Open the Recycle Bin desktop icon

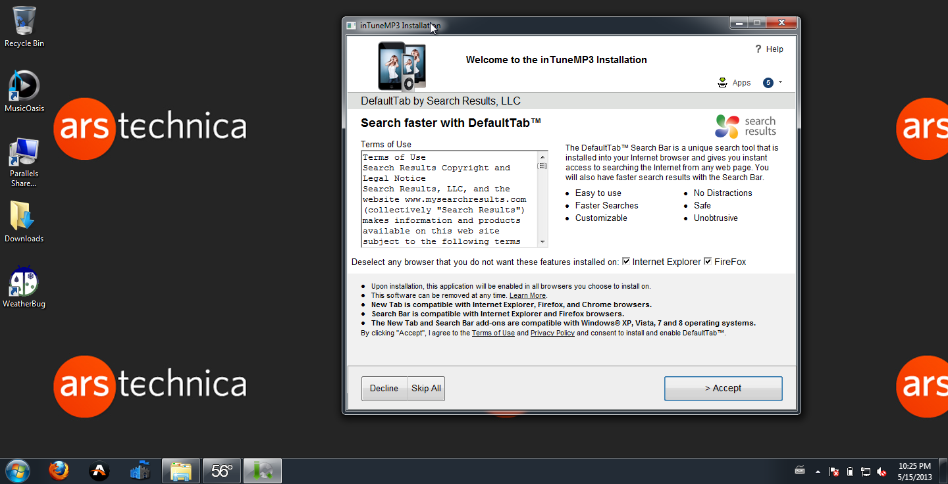[x=24, y=26]
